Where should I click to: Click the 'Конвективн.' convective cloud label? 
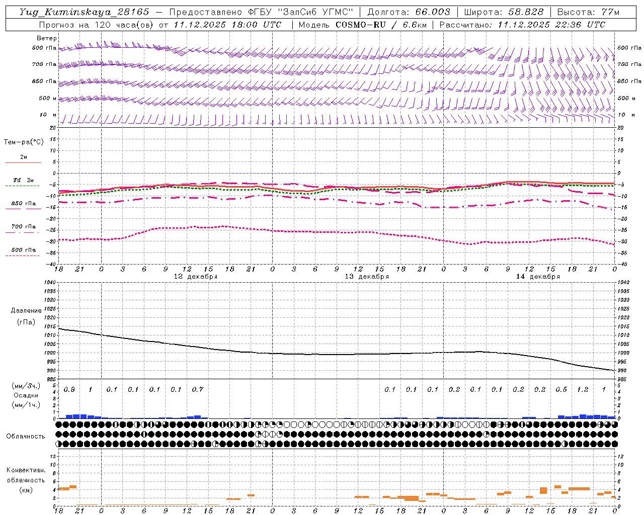click(x=26, y=470)
